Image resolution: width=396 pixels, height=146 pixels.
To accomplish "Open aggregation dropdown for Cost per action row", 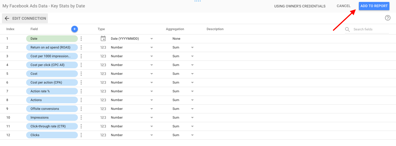I will tap(192, 82).
